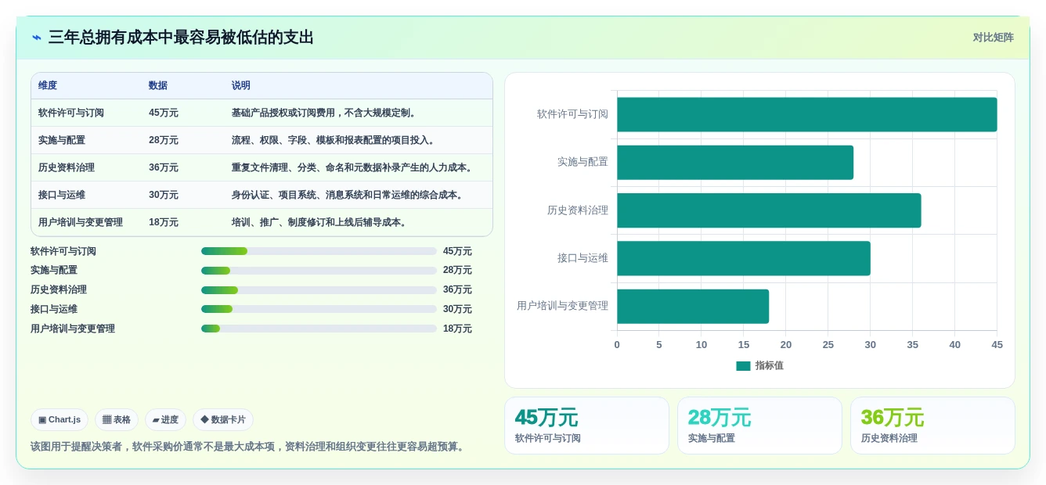
Task: Click progress bar for 实施与配置
Action: (x=319, y=271)
